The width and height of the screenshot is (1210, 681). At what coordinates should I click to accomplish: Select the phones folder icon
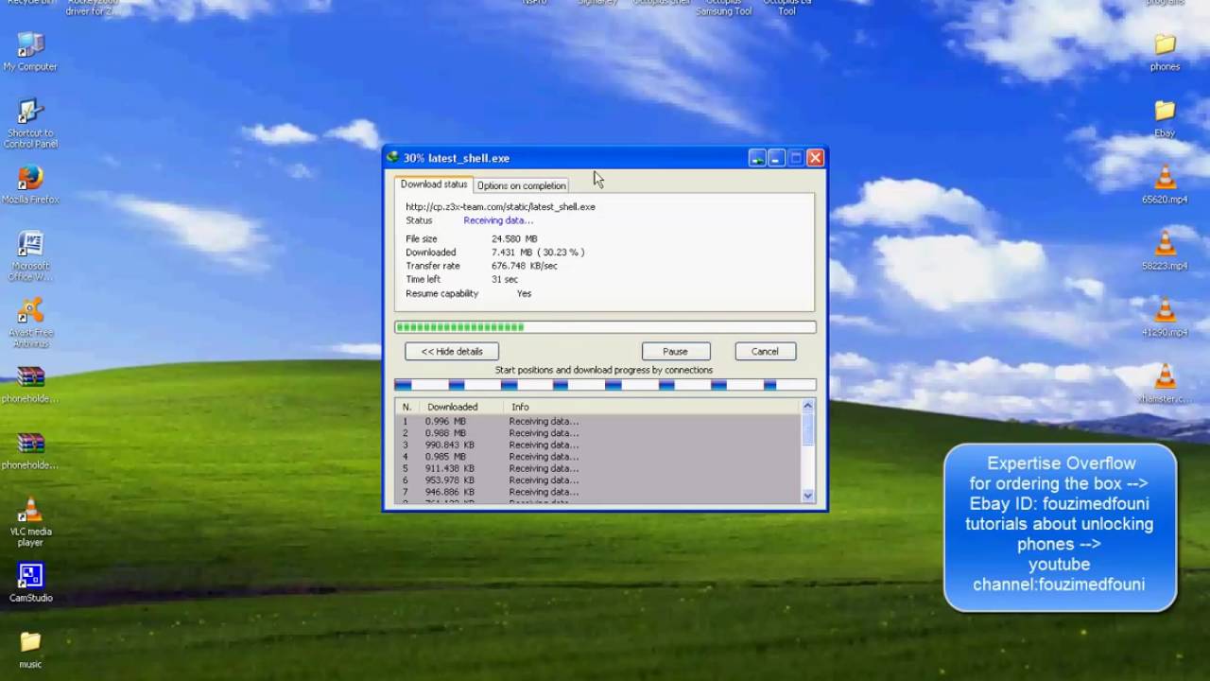[x=1165, y=52]
